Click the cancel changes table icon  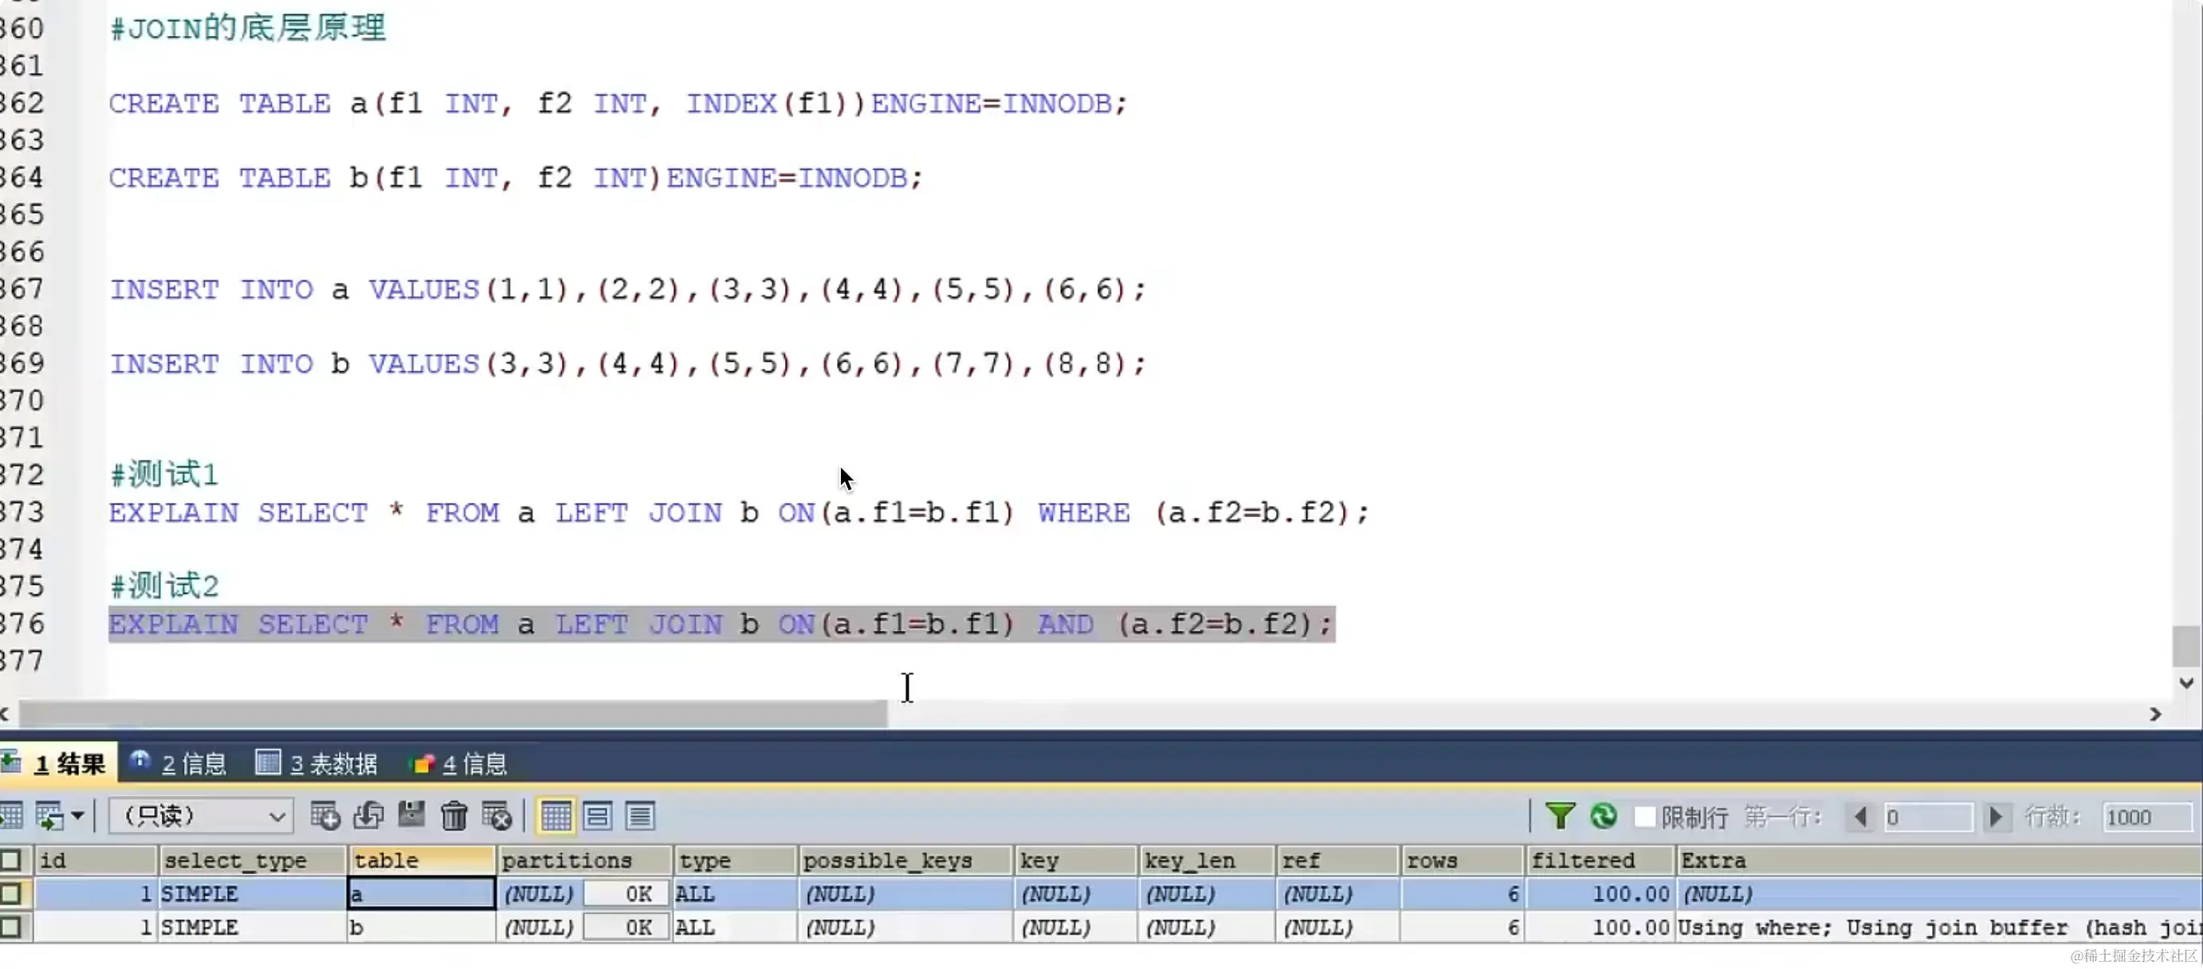496,816
